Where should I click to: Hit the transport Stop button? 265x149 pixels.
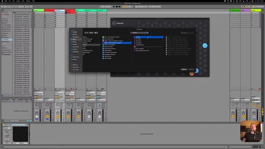(117, 7)
